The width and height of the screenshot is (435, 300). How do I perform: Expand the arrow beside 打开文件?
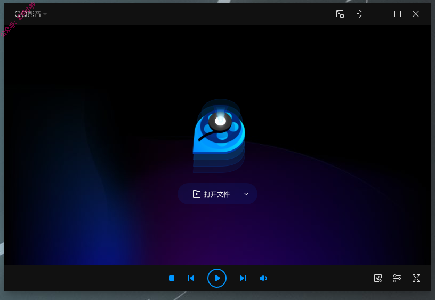pyautogui.click(x=246, y=194)
